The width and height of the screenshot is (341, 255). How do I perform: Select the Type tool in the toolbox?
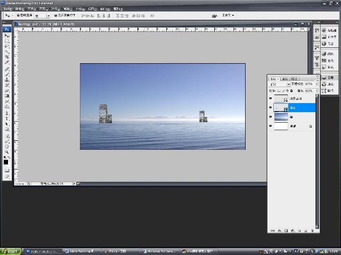tap(7, 118)
